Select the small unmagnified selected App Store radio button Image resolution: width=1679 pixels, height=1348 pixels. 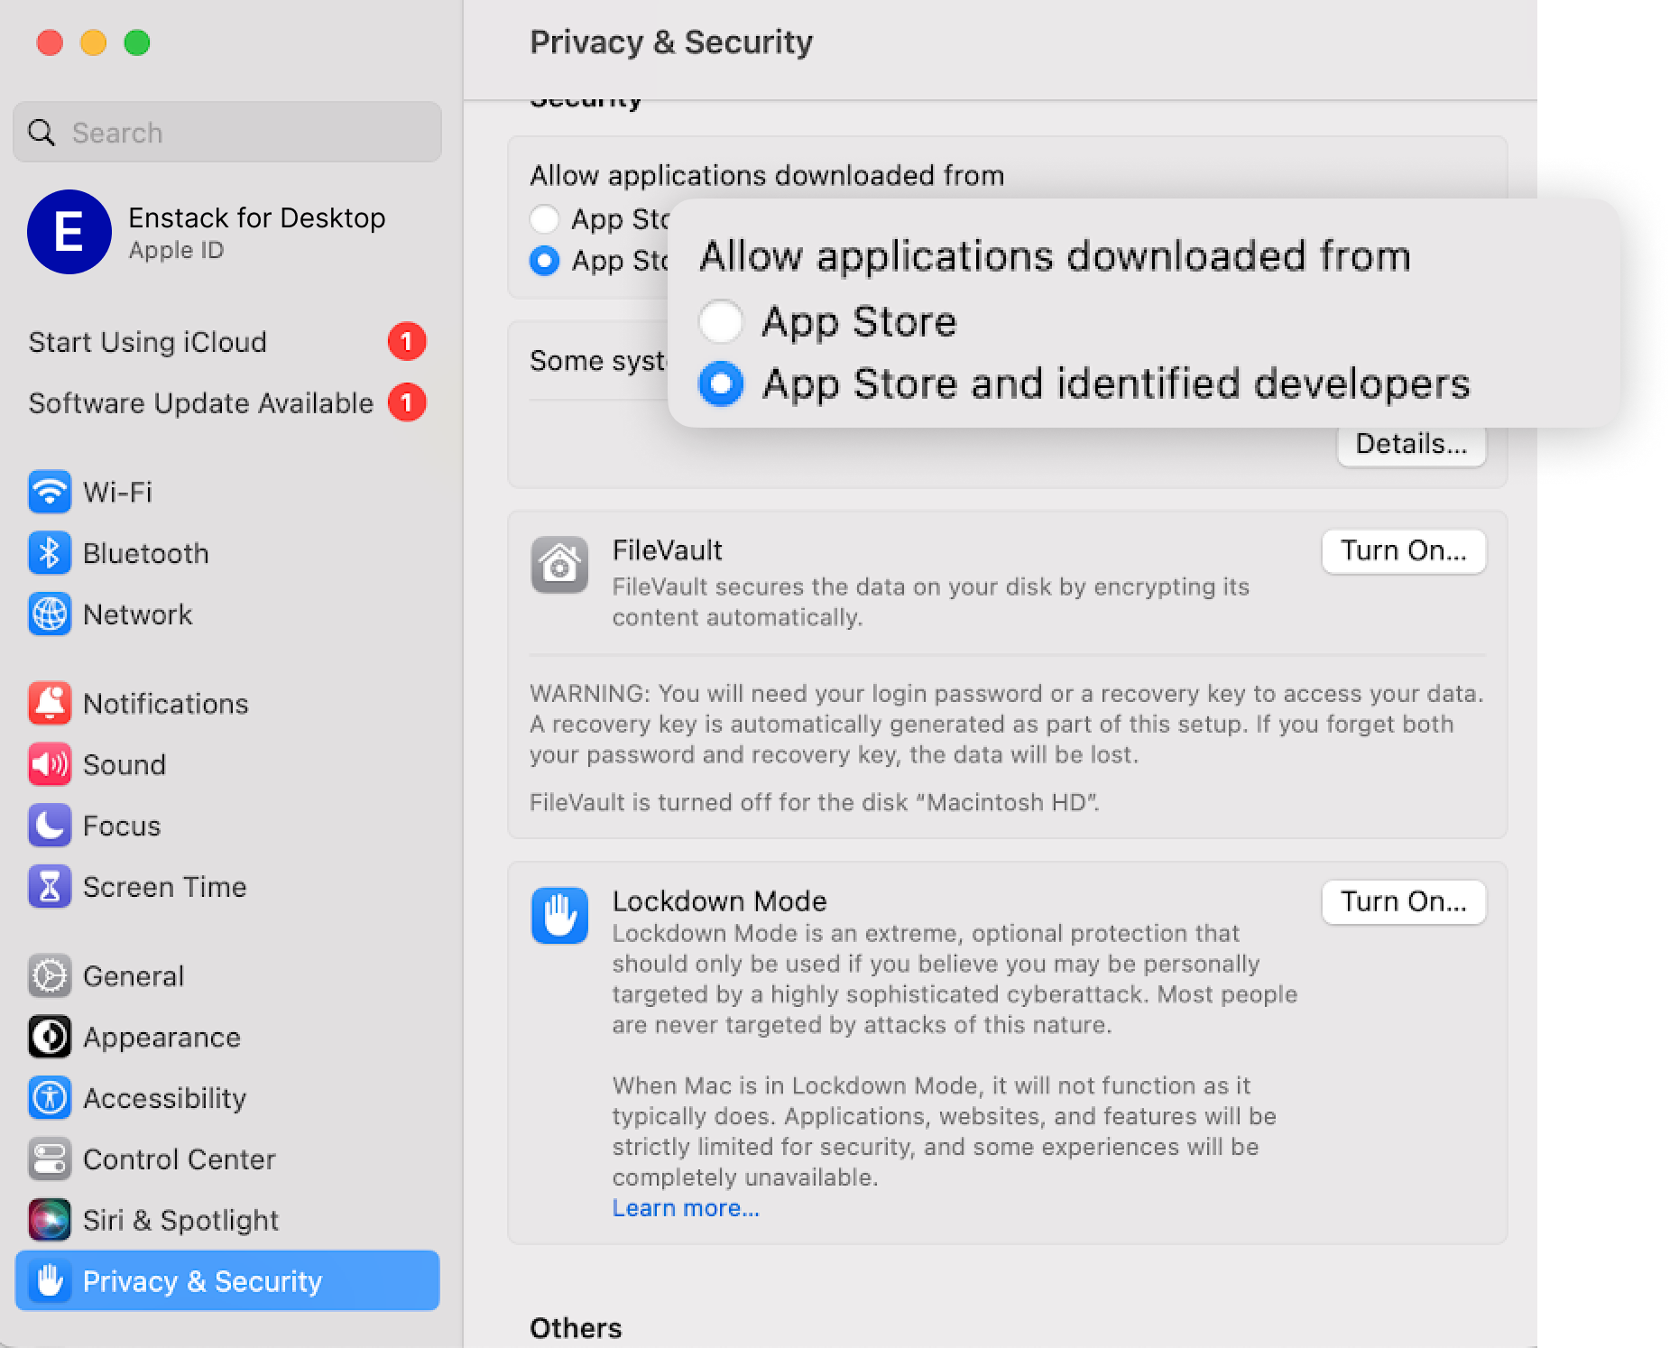coord(544,261)
